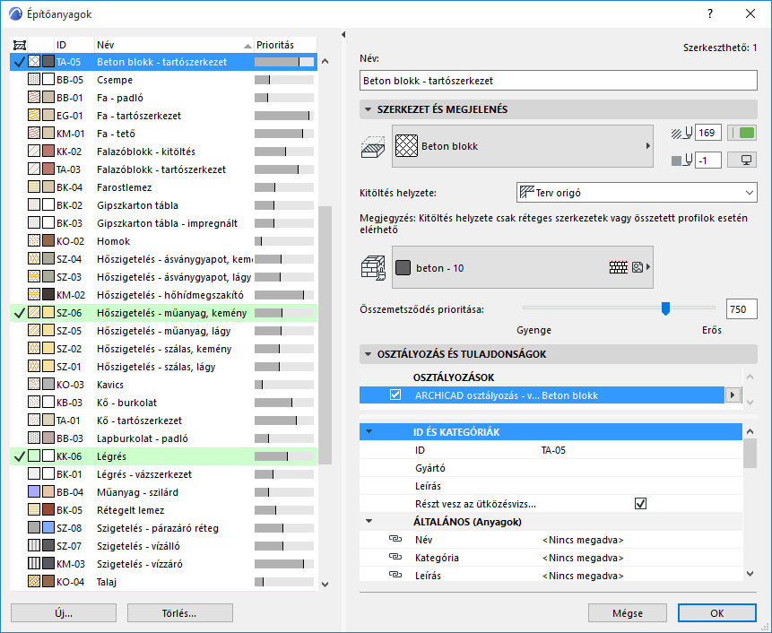This screenshot has height=633, width=772.
Task: Click the texture image icon on beton - 10
Action: (x=638, y=267)
